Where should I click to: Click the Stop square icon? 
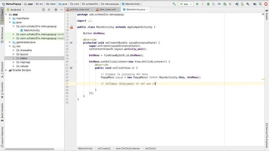[x=230, y=4]
